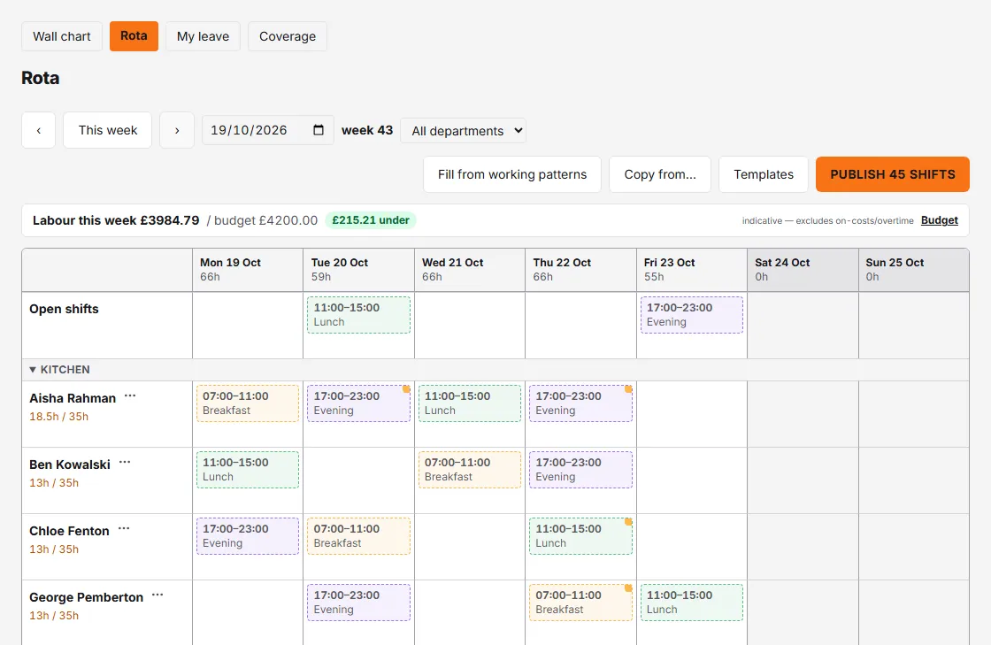
Task: Select Aisha's Wednesday 11:00–15:00 Lunch shift
Action: [x=470, y=403]
